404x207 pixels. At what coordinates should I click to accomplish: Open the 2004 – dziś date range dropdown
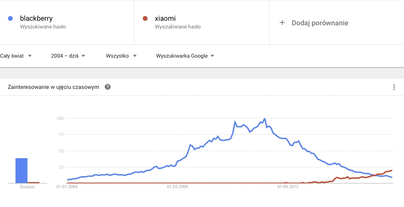tap(68, 56)
